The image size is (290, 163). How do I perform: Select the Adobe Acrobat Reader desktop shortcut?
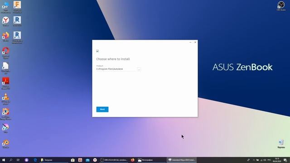click(5, 83)
